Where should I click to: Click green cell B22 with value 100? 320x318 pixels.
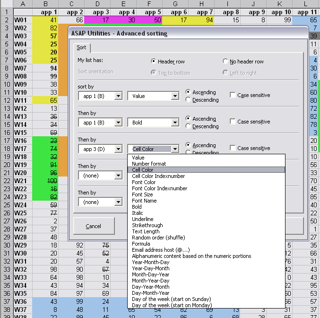[x=45, y=181]
